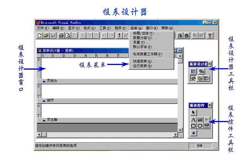Click Data Environment icon in 报表设计器 toolbar

[202, 72]
